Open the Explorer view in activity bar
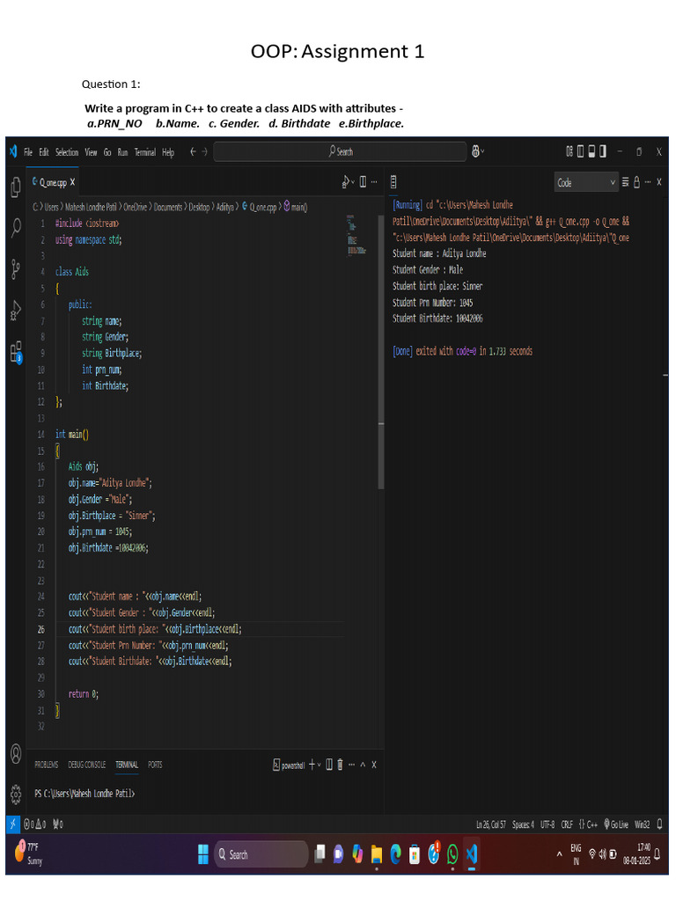The height and width of the screenshot is (901, 676). [x=16, y=187]
